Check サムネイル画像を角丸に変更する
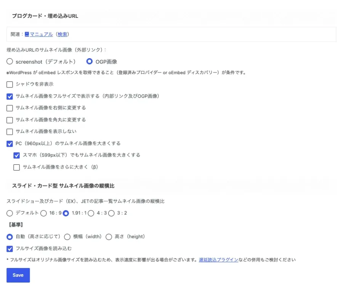Viewport: 343px width, 289px height. point(10,120)
